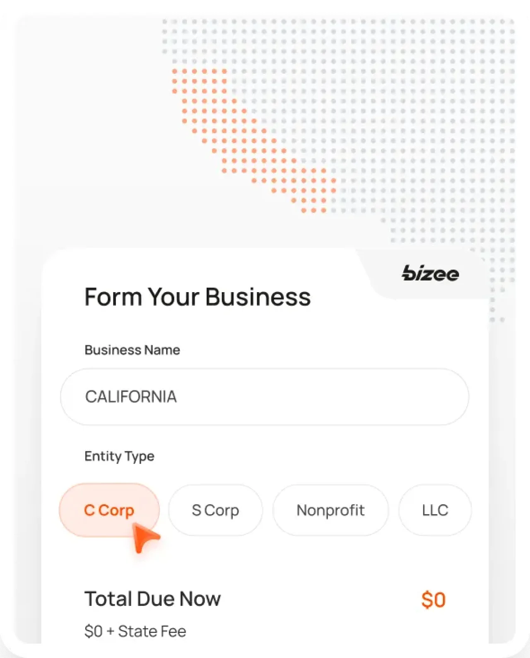
Task: Click the $0 + State Fee text
Action: [135, 631]
